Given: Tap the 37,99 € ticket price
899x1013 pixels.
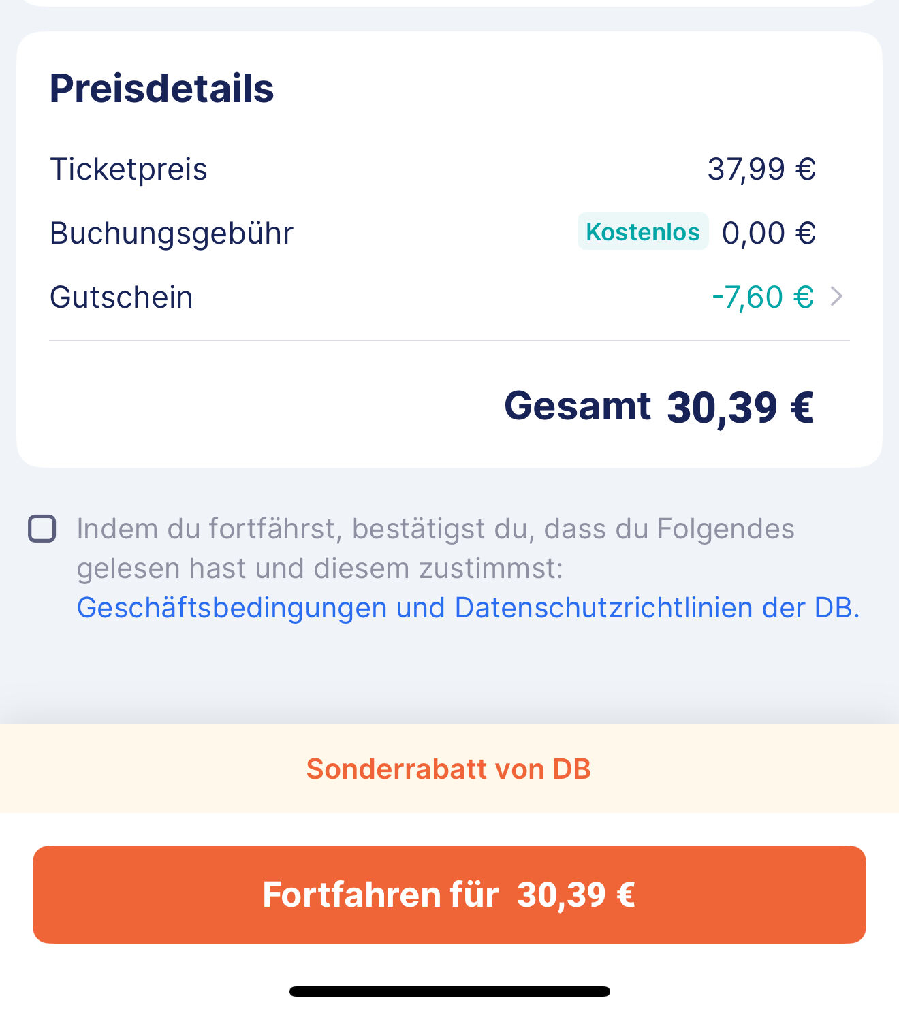Looking at the screenshot, I should [761, 170].
